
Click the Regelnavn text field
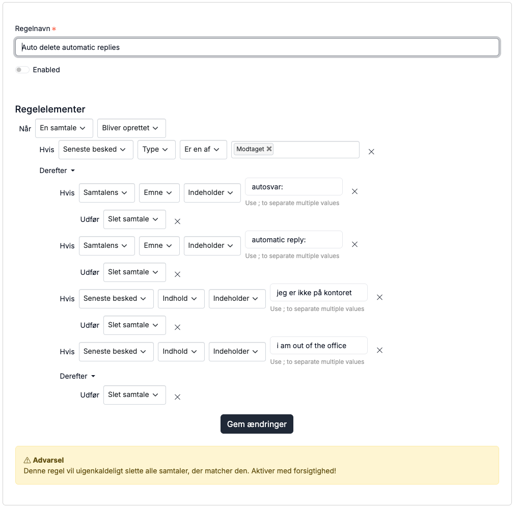click(x=257, y=47)
